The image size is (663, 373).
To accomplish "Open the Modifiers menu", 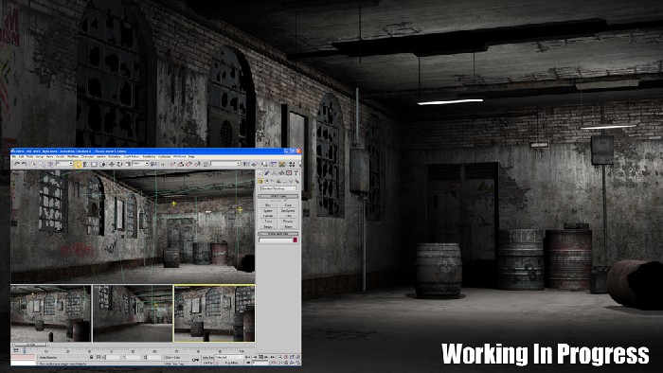I will tap(72, 157).
